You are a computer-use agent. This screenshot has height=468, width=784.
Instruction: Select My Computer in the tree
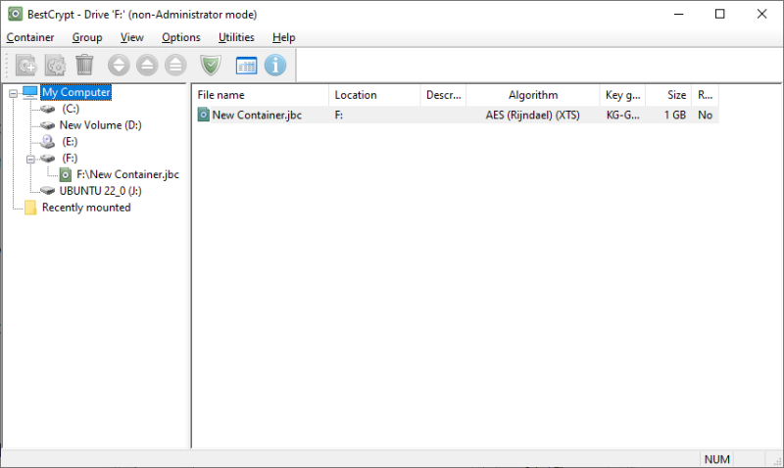point(76,92)
